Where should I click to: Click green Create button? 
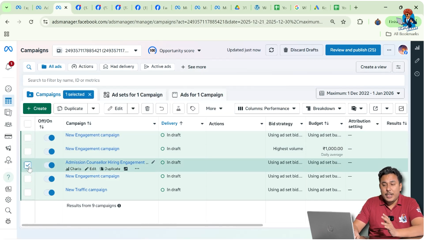(37, 109)
